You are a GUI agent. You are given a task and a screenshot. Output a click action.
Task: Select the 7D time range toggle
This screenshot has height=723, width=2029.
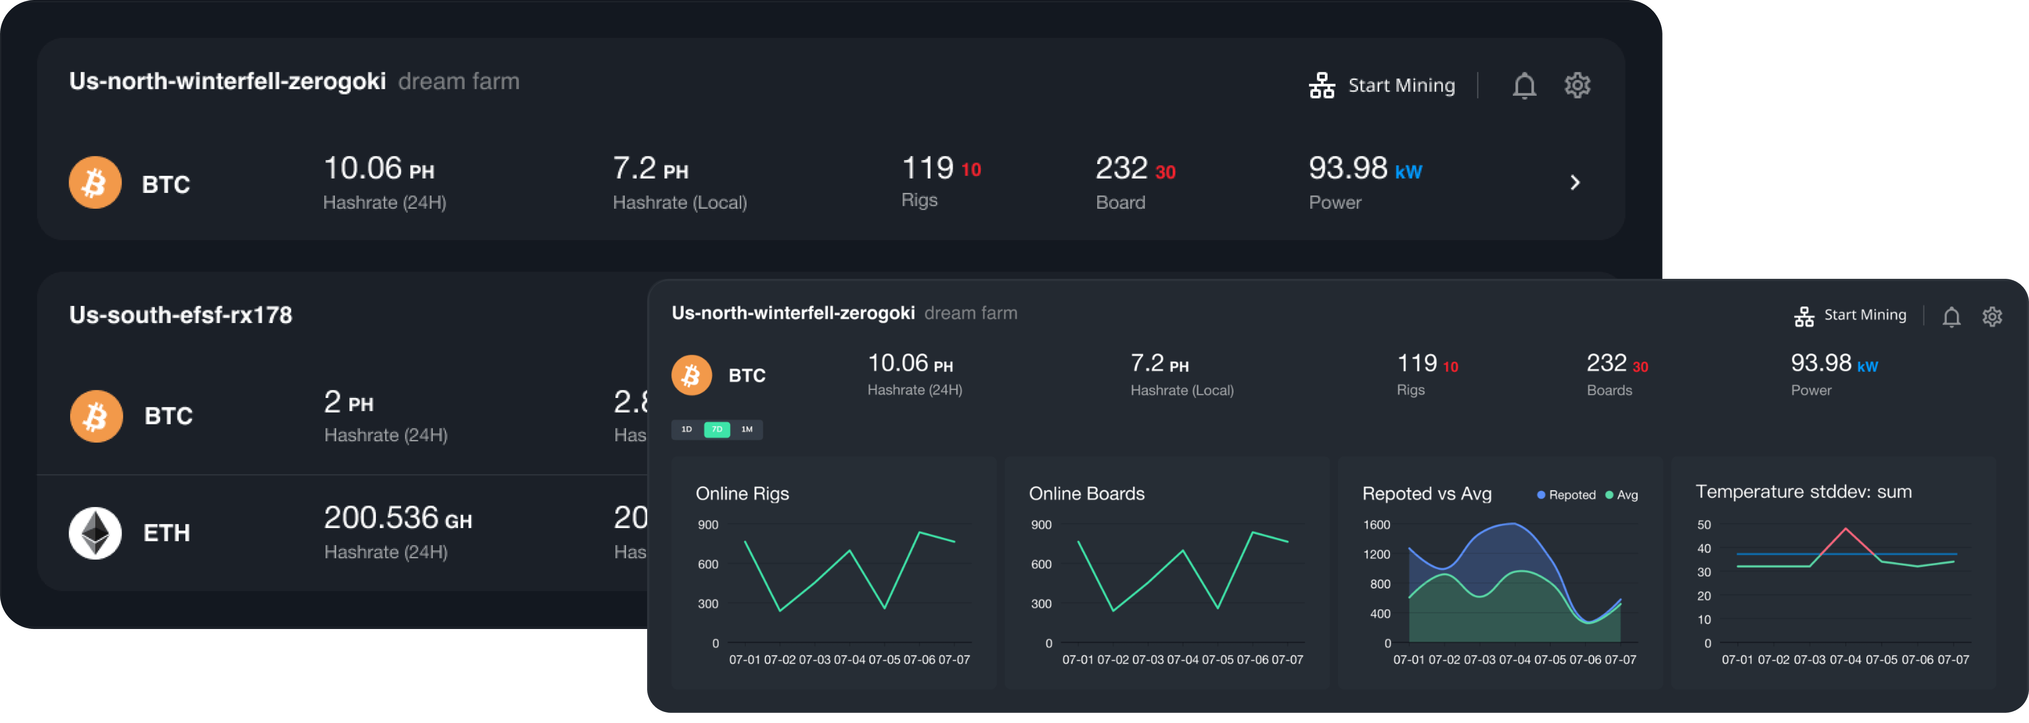pos(717,429)
